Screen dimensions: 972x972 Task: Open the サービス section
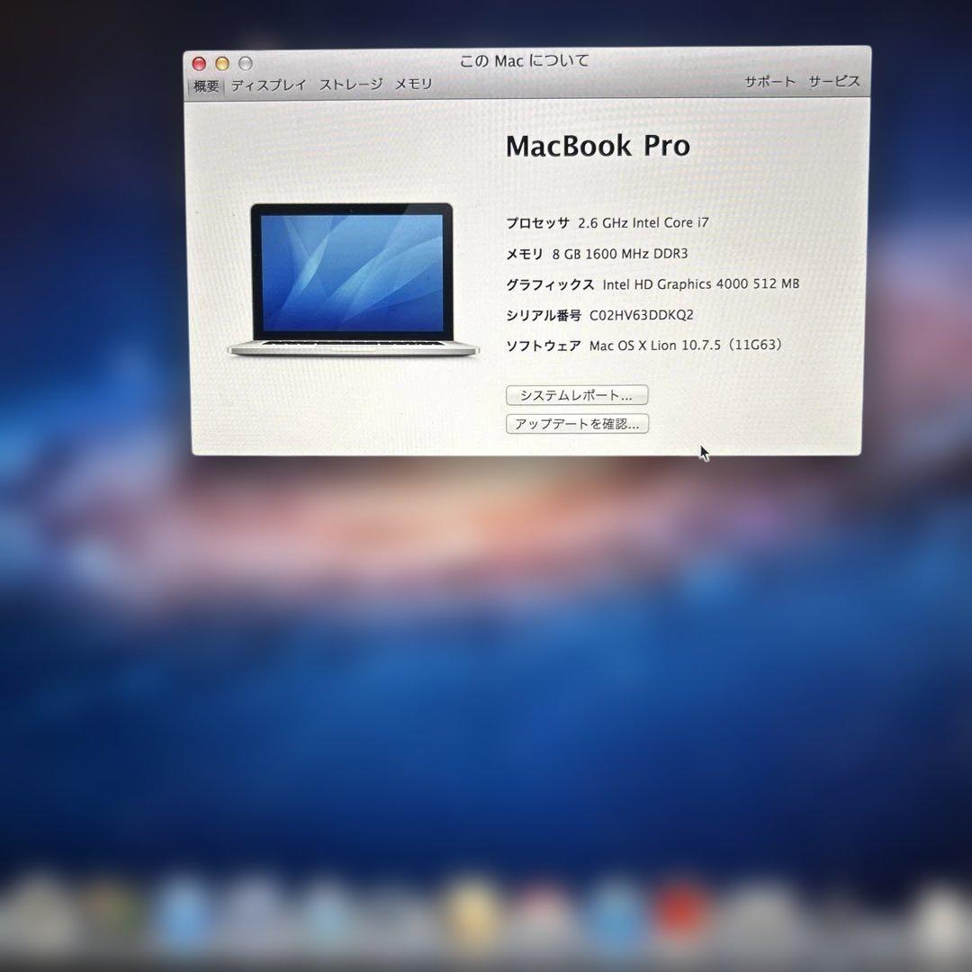(834, 81)
